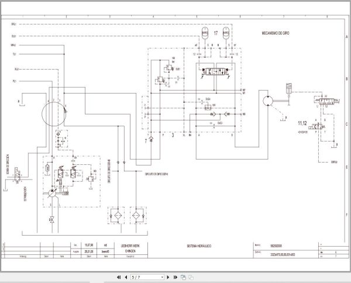Go to the previous page
This screenshot has height=283, width=351.
126,277
